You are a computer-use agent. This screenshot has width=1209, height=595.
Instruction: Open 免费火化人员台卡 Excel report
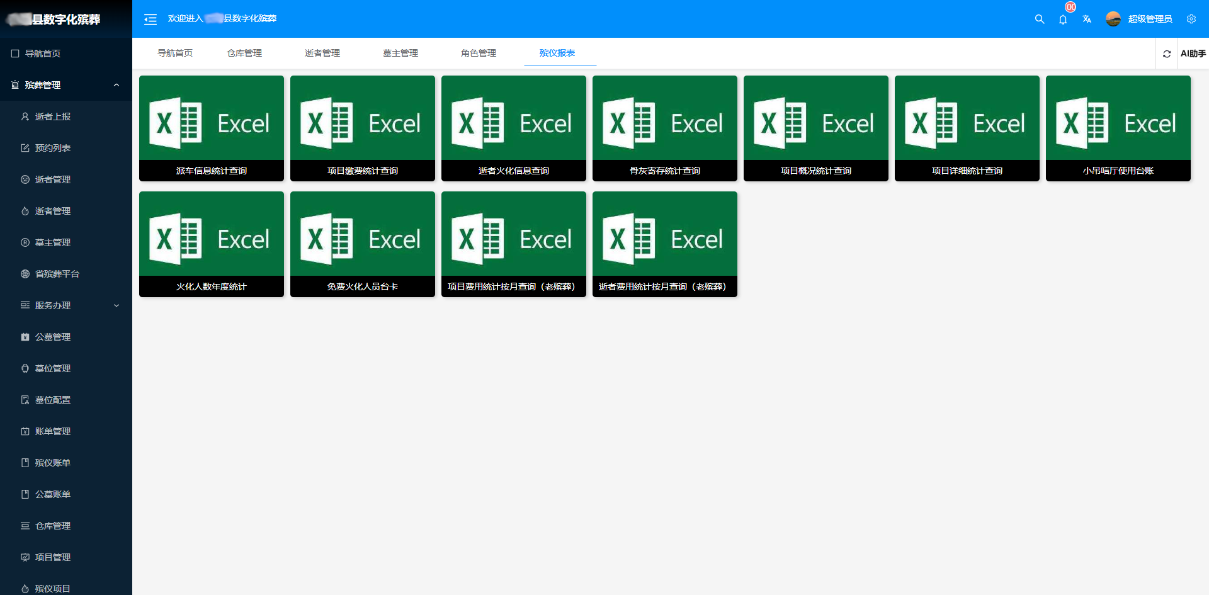[x=363, y=244]
